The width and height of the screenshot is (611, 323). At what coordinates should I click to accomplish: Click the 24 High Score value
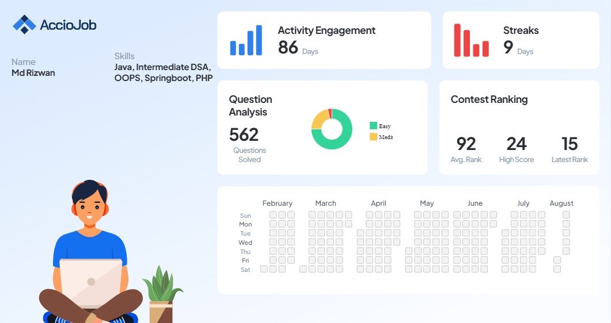[x=517, y=144]
